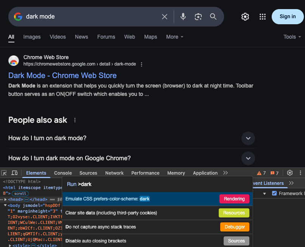Click the scroll badge on html element
Screen dimensions: 305x247
(20, 194)
